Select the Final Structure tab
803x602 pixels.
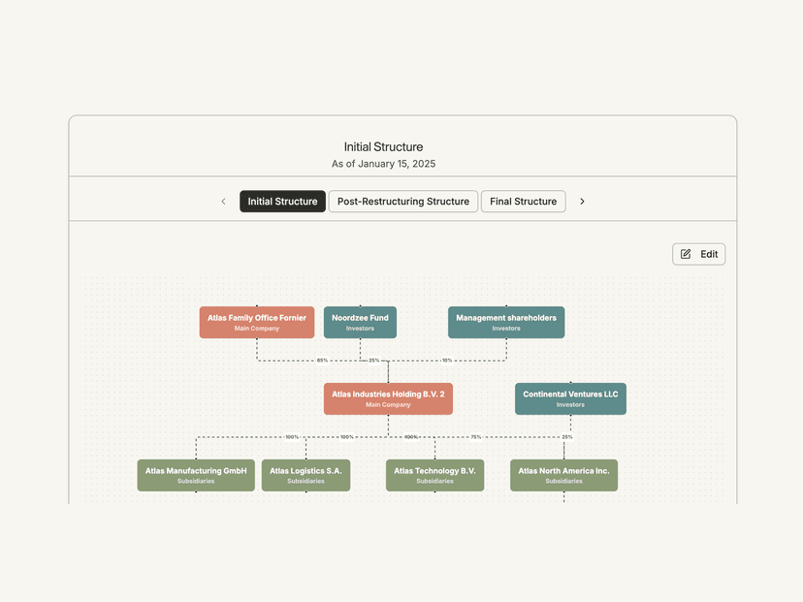coord(523,202)
